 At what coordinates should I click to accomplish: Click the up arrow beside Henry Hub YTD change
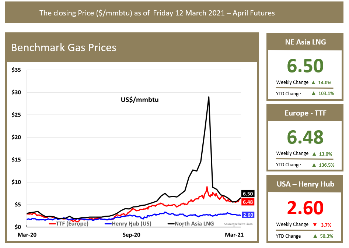click(x=314, y=236)
